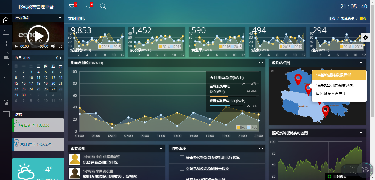Viewport: 375px width, 180px height.
Task: Click the bottom red map pin on the heat map
Action: pos(326,112)
